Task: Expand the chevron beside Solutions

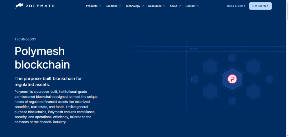Action: tap(120, 6)
